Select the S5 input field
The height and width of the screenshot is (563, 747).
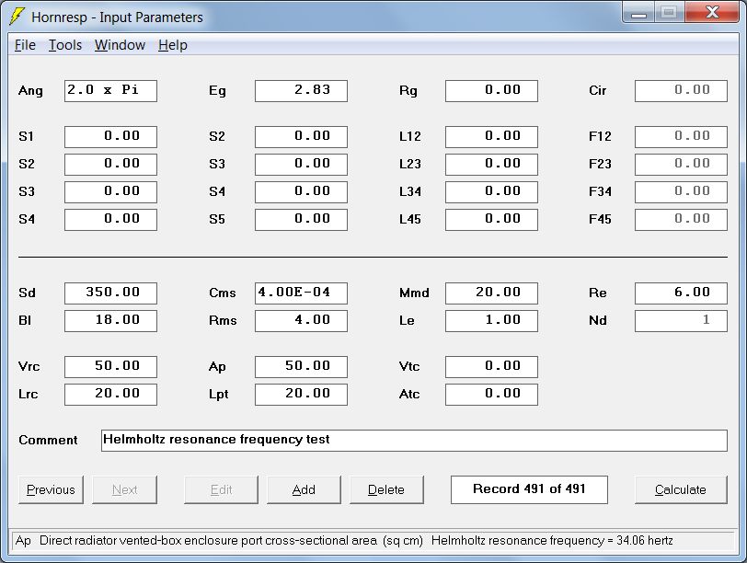301,220
